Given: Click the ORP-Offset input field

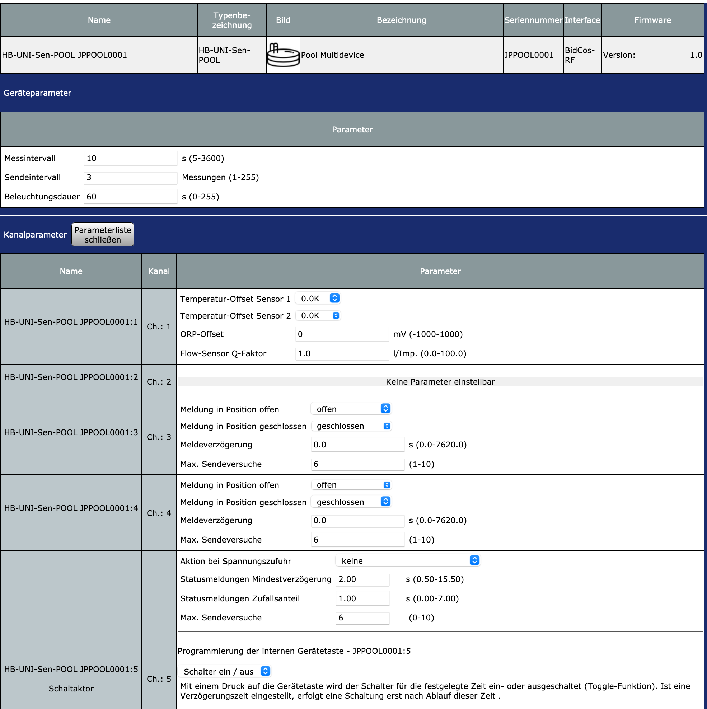Looking at the screenshot, I should coord(341,334).
